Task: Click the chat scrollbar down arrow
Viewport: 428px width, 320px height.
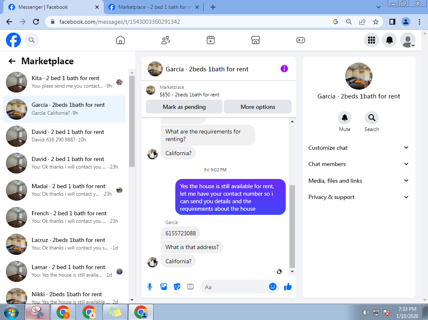Action: tap(292, 271)
